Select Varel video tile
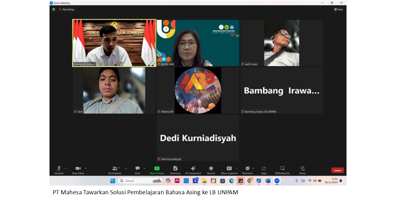Image resolution: width=396 pixels, height=222 pixels. click(x=114, y=90)
